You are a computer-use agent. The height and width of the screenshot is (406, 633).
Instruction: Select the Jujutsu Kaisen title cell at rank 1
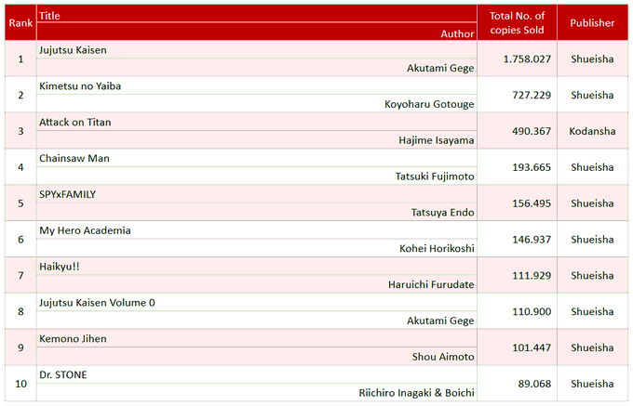256,49
